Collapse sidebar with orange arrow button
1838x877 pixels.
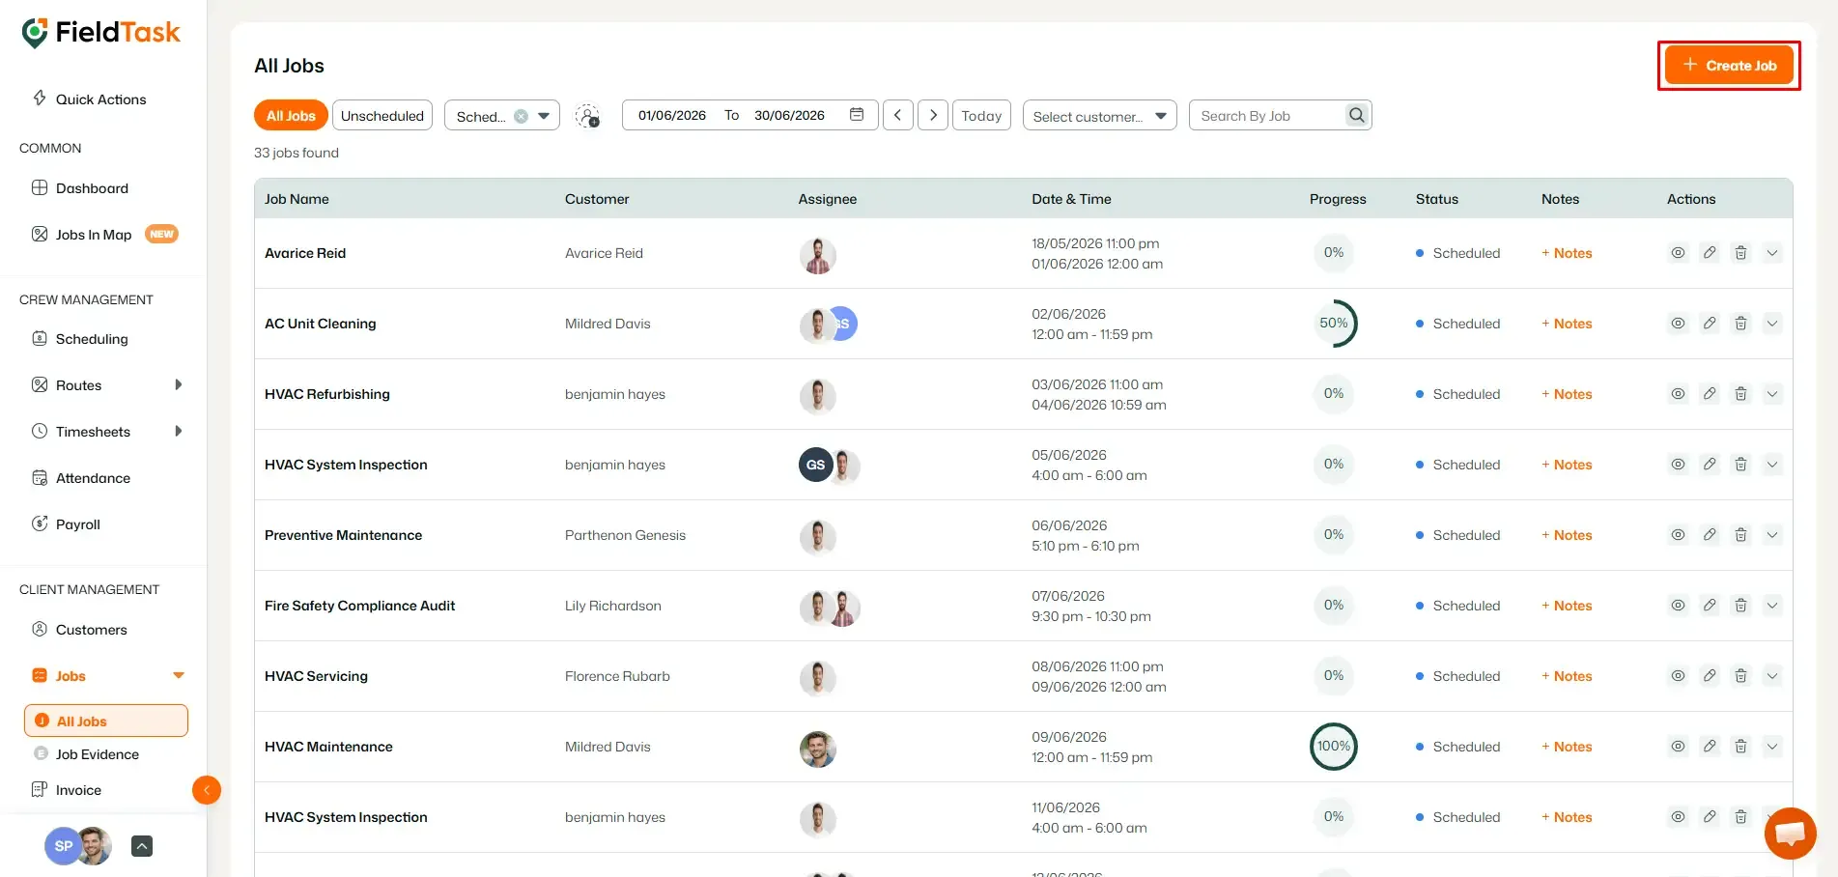click(x=207, y=790)
